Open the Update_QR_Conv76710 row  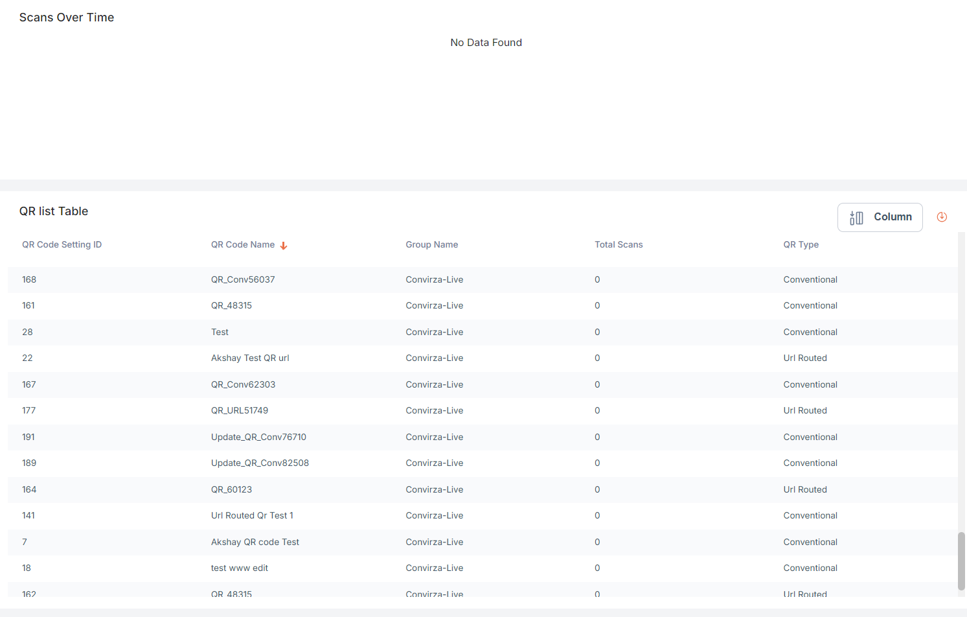[258, 437]
